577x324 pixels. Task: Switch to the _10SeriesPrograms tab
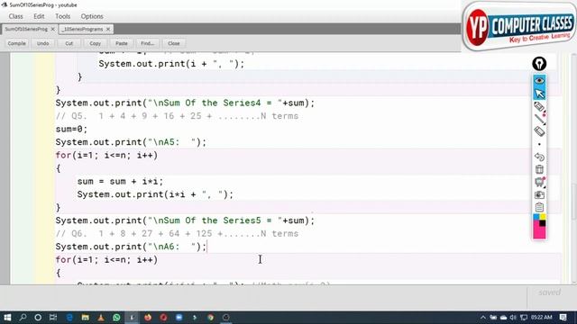pyautogui.click(x=82, y=29)
